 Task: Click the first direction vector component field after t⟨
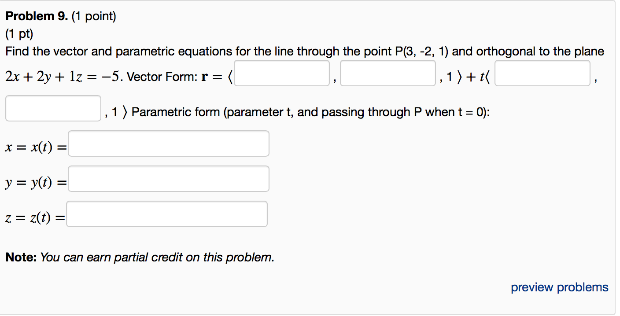tap(542, 73)
